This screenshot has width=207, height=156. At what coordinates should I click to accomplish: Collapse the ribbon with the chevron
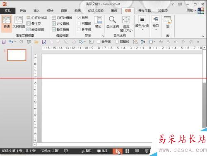tap(202, 36)
